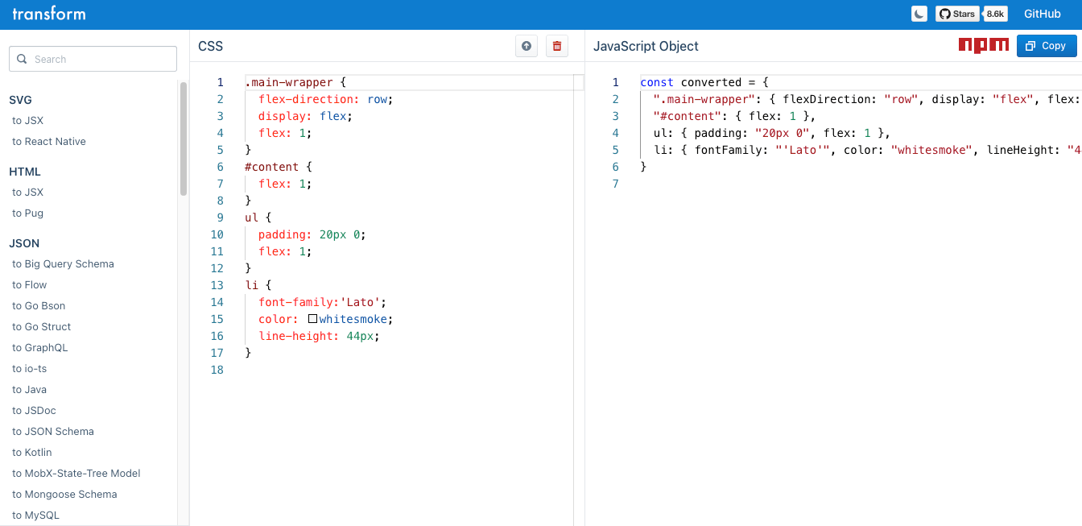
Task: Upload a file with the arrow icon
Action: click(527, 47)
